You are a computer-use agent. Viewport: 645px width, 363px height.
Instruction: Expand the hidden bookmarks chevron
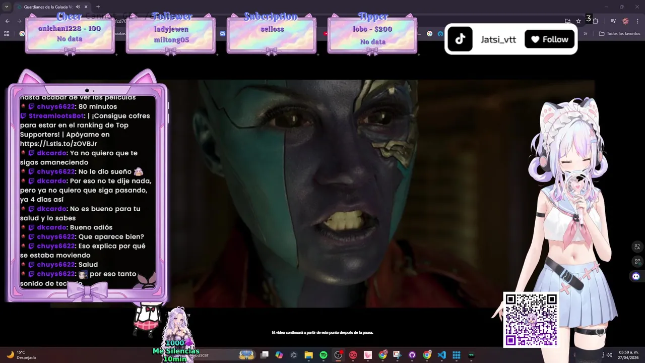(x=586, y=34)
